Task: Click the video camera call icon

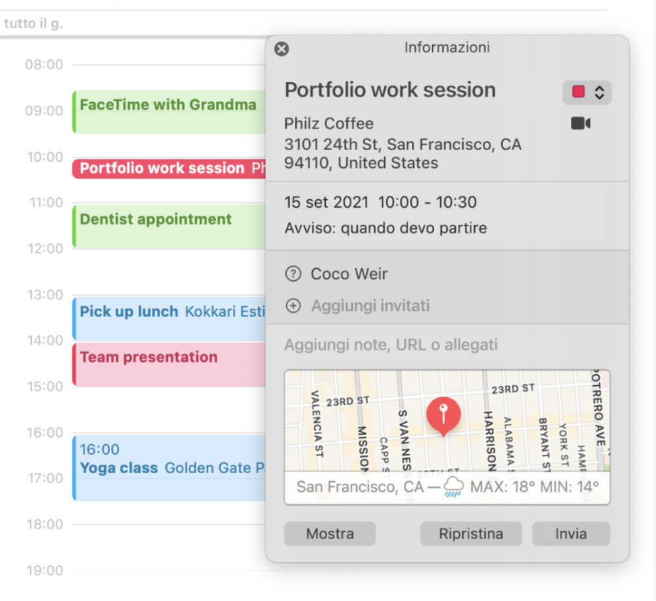Action: click(580, 123)
